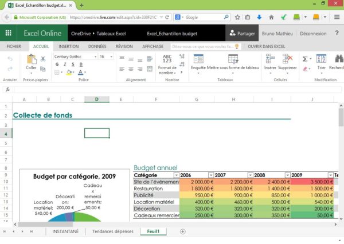Toggle bold G formatting
Image resolution: width=344 pixels, height=244 pixels.
[x=57, y=64]
